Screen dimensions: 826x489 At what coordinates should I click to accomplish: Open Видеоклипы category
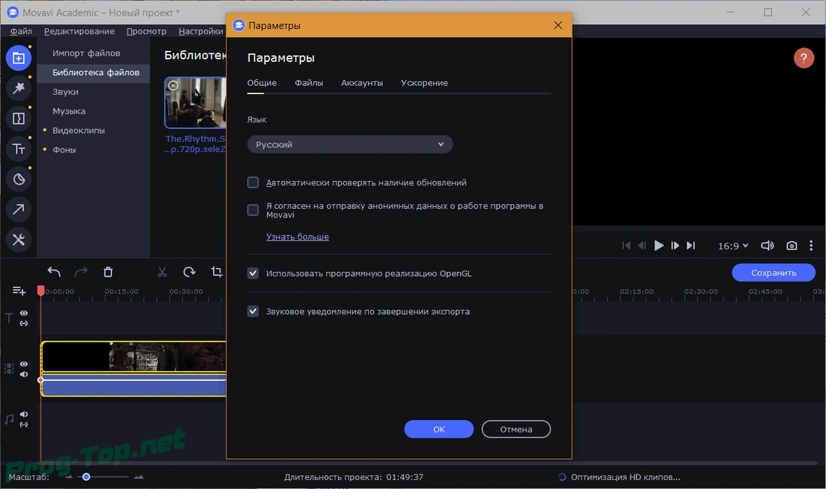click(x=78, y=130)
